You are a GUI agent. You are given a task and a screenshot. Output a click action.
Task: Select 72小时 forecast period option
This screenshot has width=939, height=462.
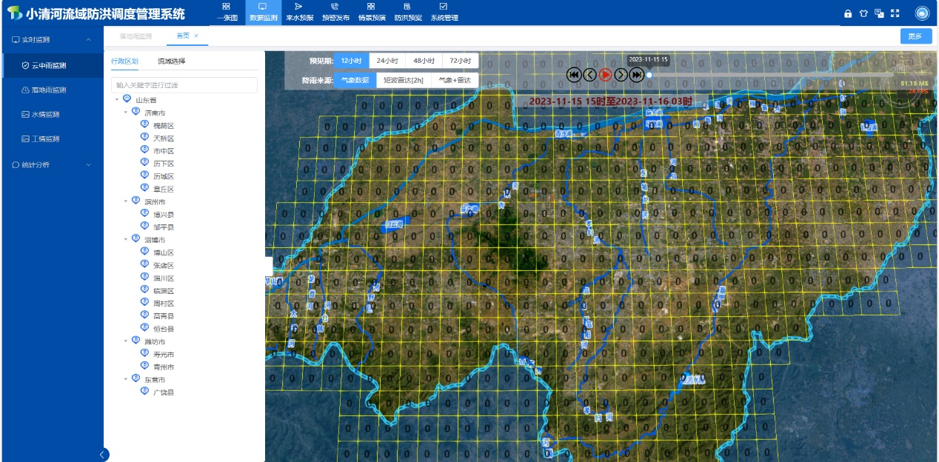click(x=460, y=61)
